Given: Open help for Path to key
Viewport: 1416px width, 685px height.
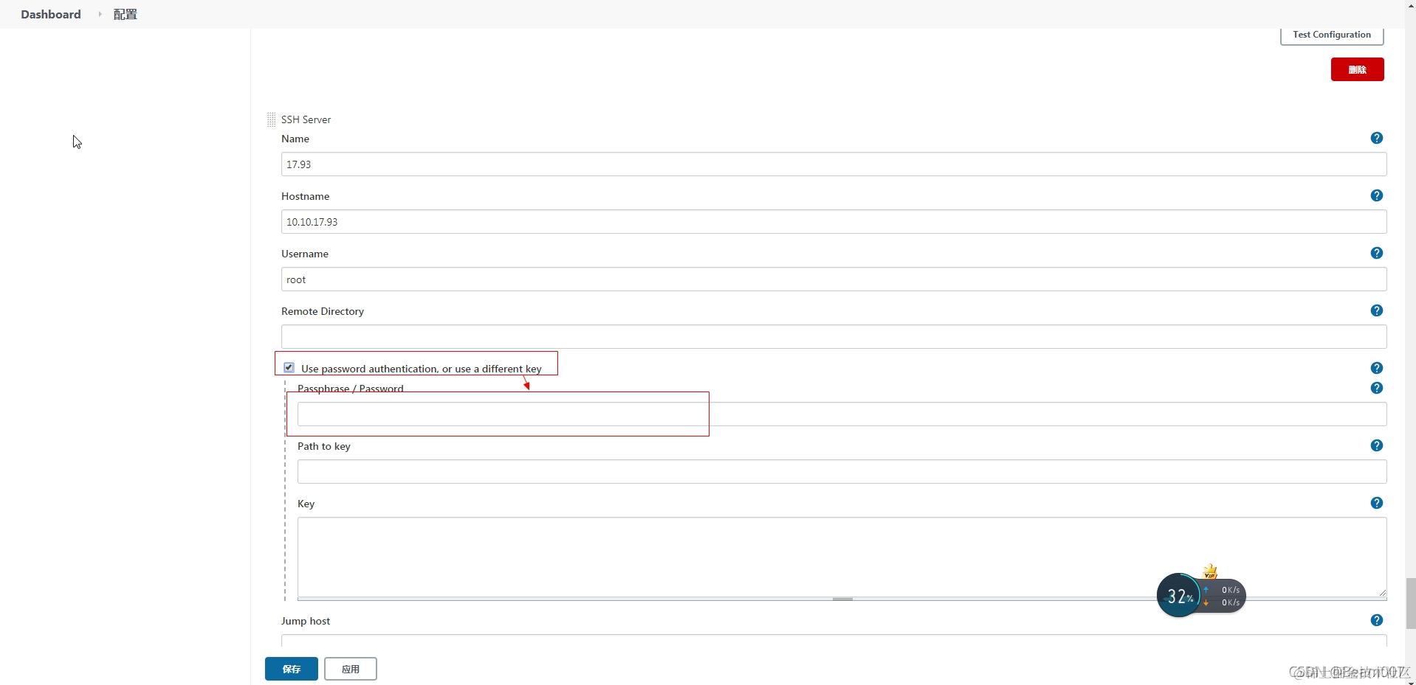Looking at the screenshot, I should point(1376,445).
